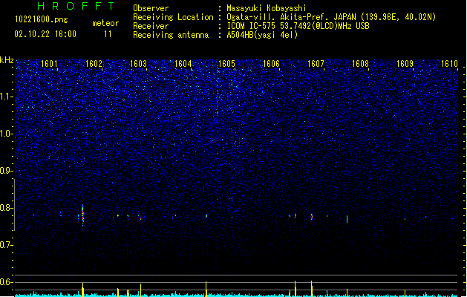Click the red-pink meteor echo just before 1607

312,217
